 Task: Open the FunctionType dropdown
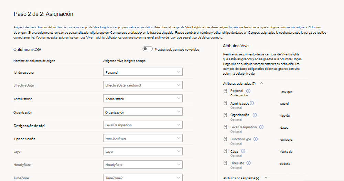coord(143,138)
